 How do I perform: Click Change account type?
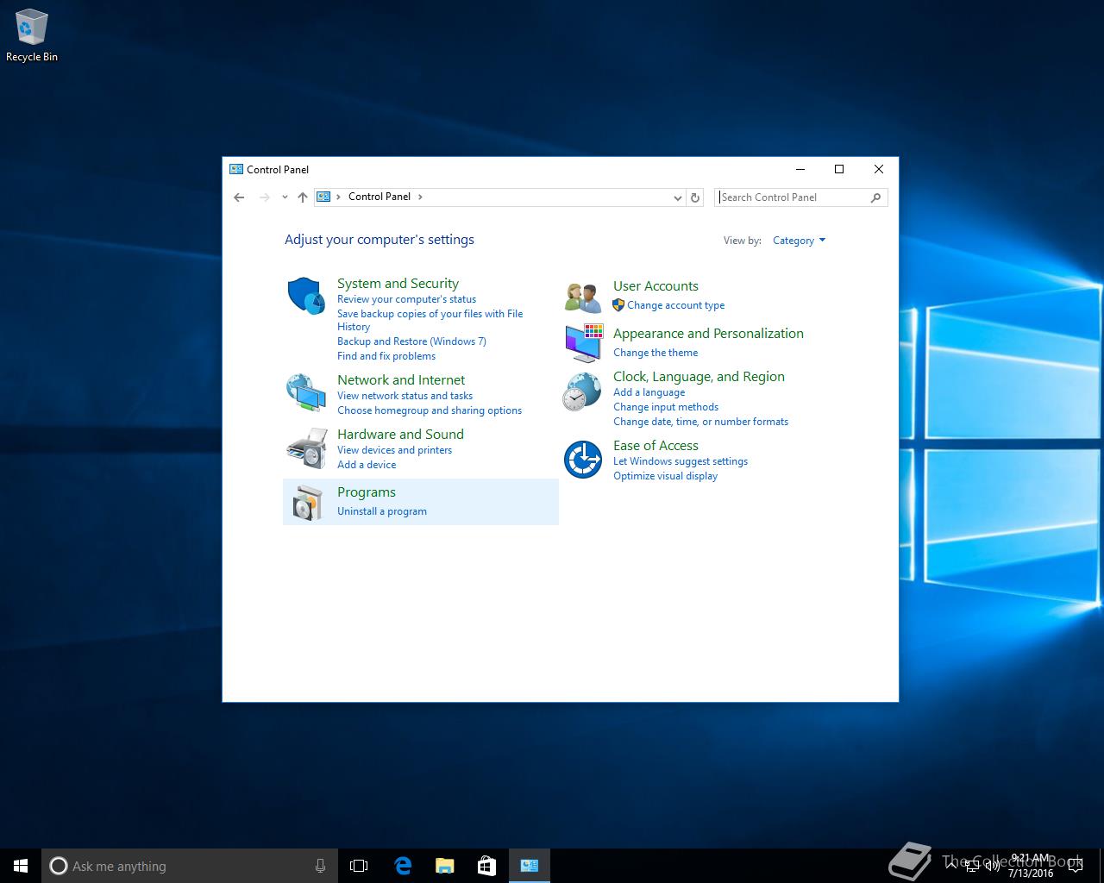675,305
